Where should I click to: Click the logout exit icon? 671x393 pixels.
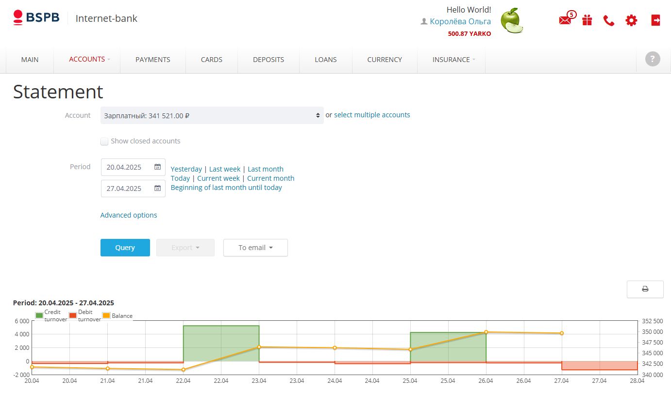coord(655,20)
